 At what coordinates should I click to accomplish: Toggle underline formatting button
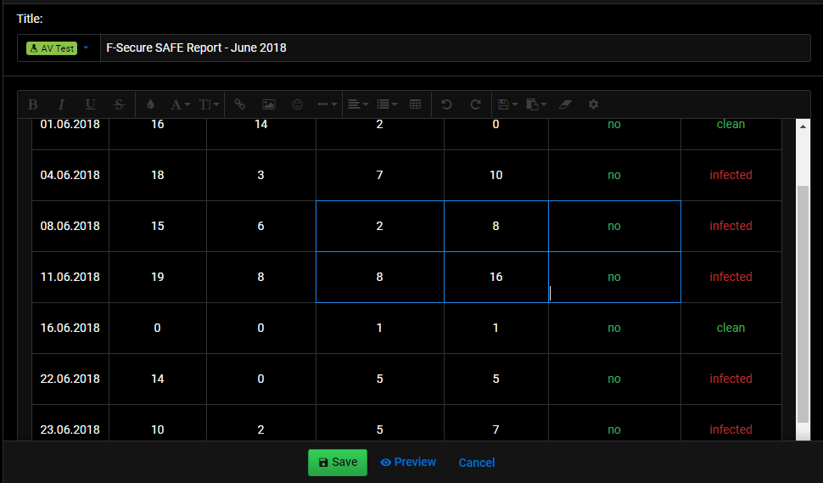90,104
